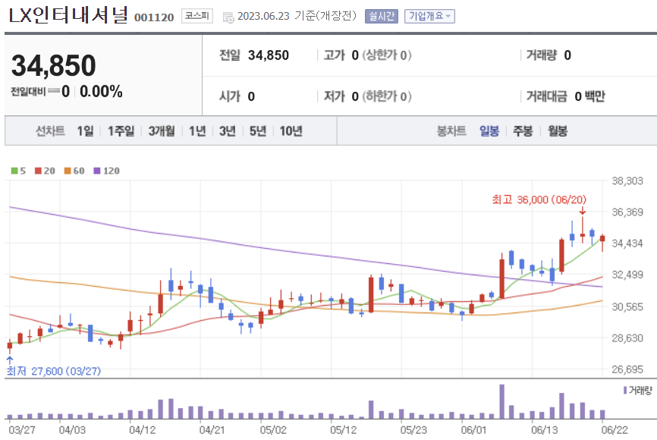Click the 2023.06.23 기준(개장전) date text
This screenshot has width=657, height=440.
(297, 16)
